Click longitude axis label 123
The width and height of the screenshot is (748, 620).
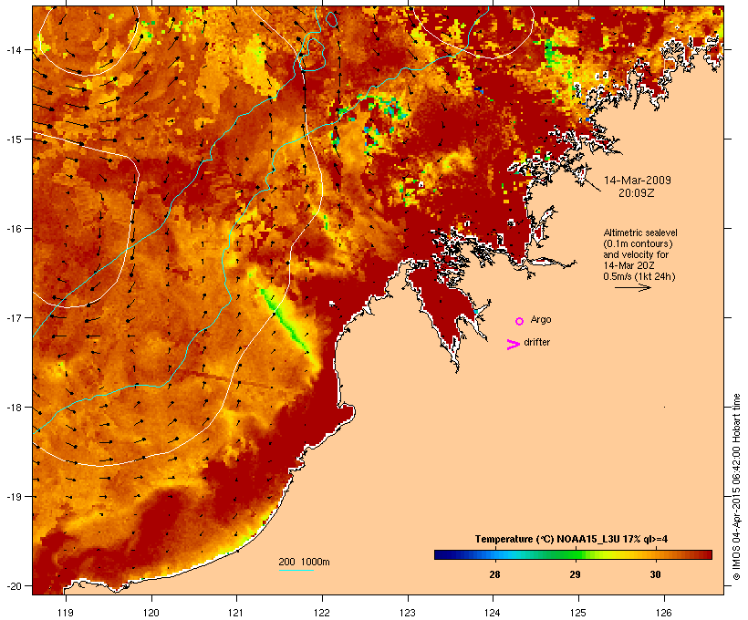coord(408,613)
